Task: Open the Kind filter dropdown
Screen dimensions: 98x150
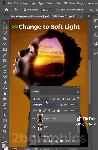Action: point(40,99)
